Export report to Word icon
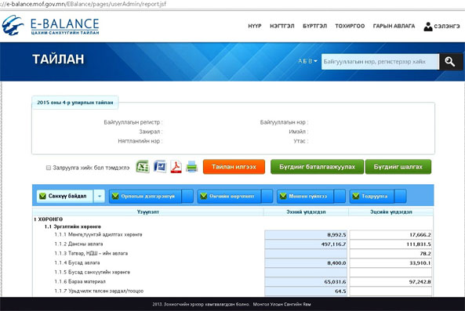The width and height of the screenshot is (465, 311). click(160, 166)
